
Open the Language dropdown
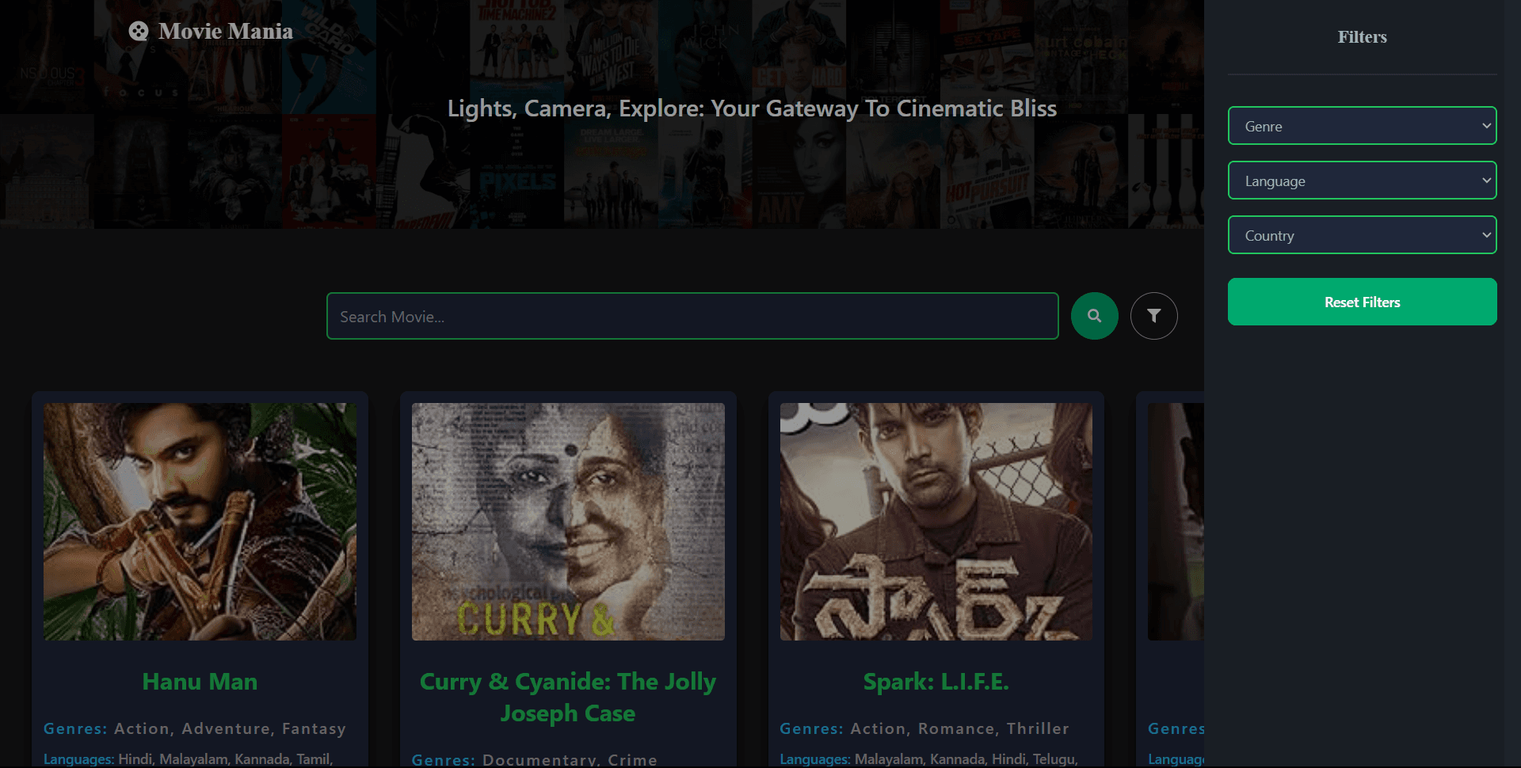(1362, 181)
